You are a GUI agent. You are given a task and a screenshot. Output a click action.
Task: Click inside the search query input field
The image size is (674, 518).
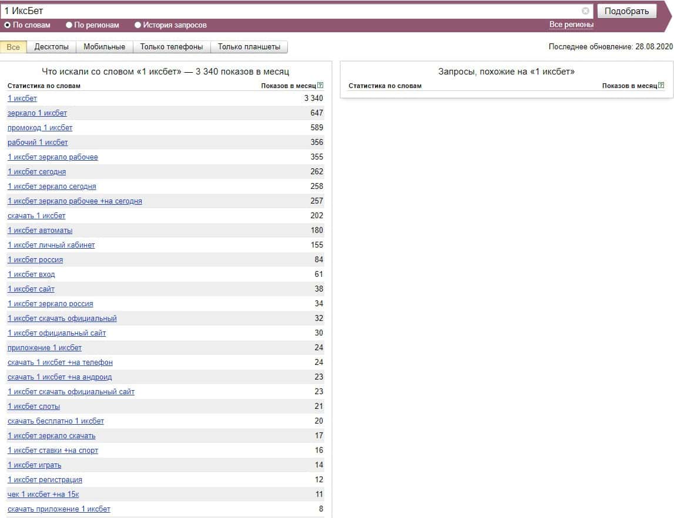288,11
